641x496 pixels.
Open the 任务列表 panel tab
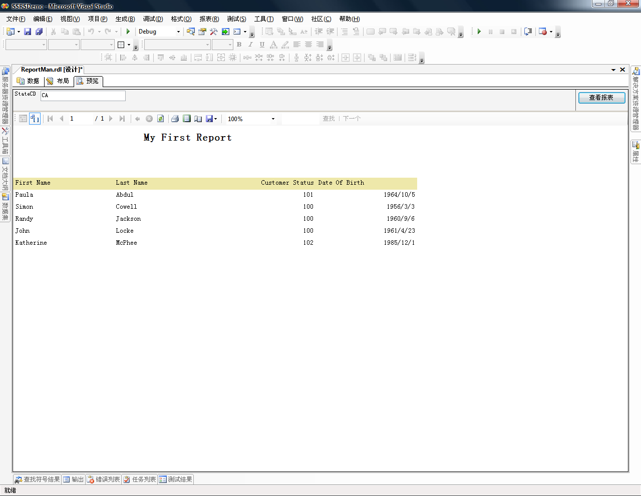tap(140, 479)
